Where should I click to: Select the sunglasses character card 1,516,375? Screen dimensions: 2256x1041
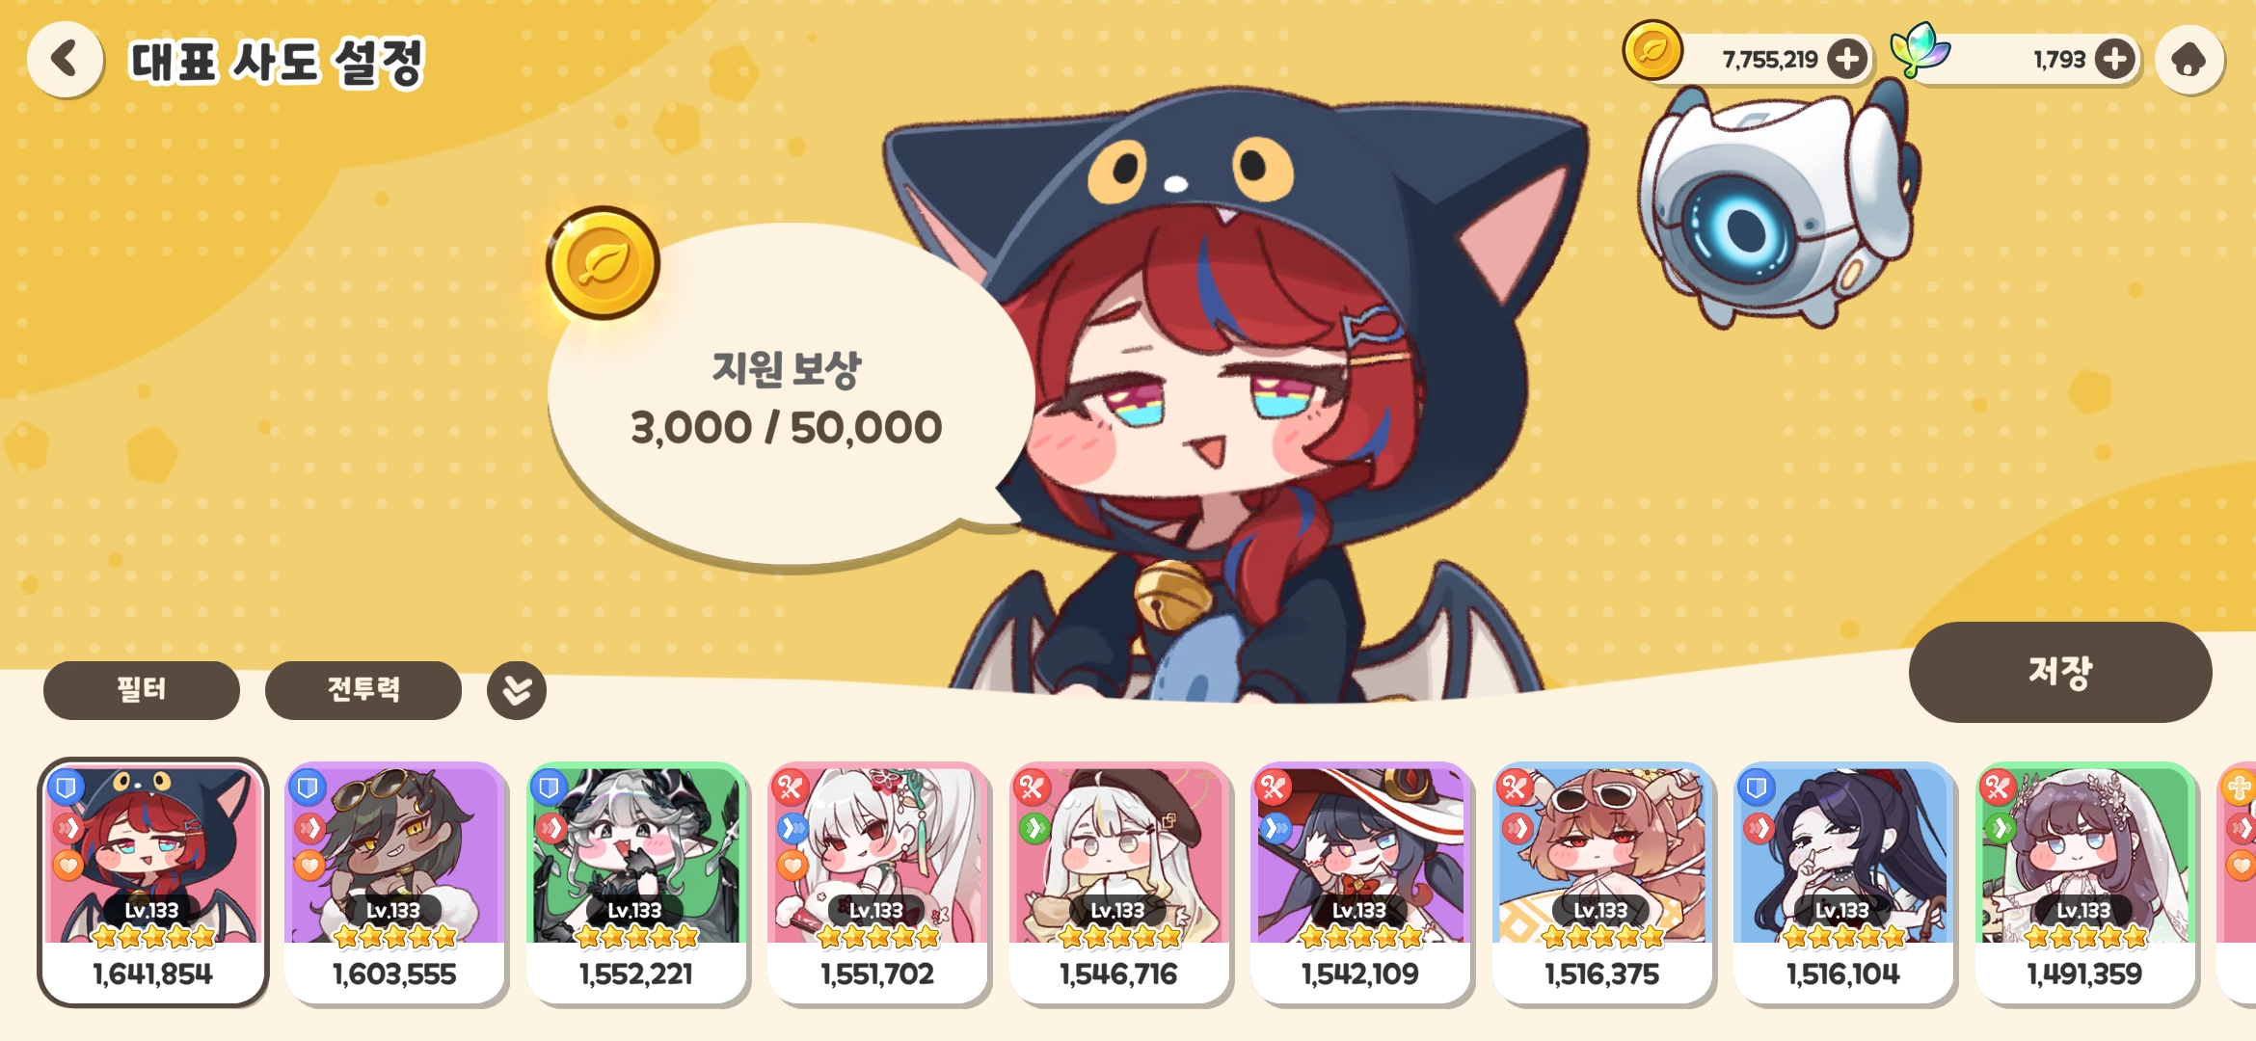(x=1602, y=882)
